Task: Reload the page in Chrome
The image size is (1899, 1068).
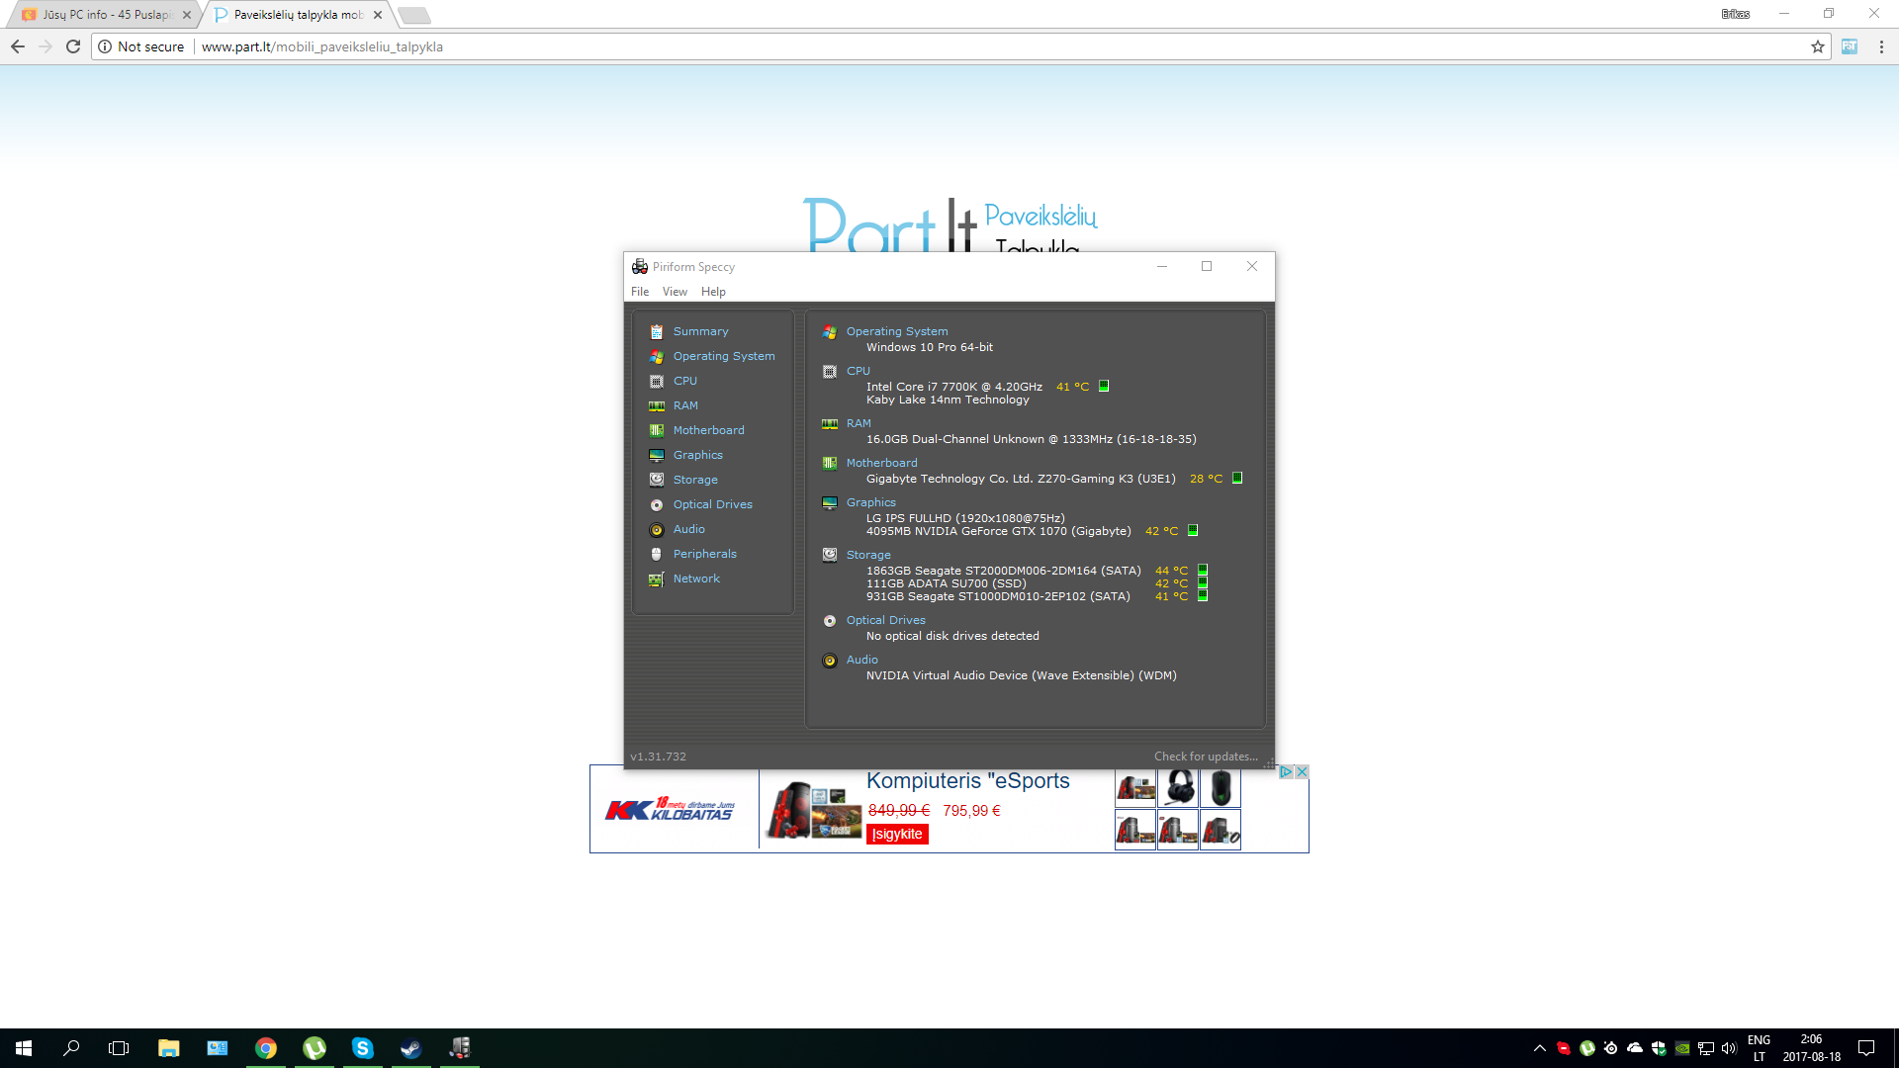Action: (x=73, y=46)
